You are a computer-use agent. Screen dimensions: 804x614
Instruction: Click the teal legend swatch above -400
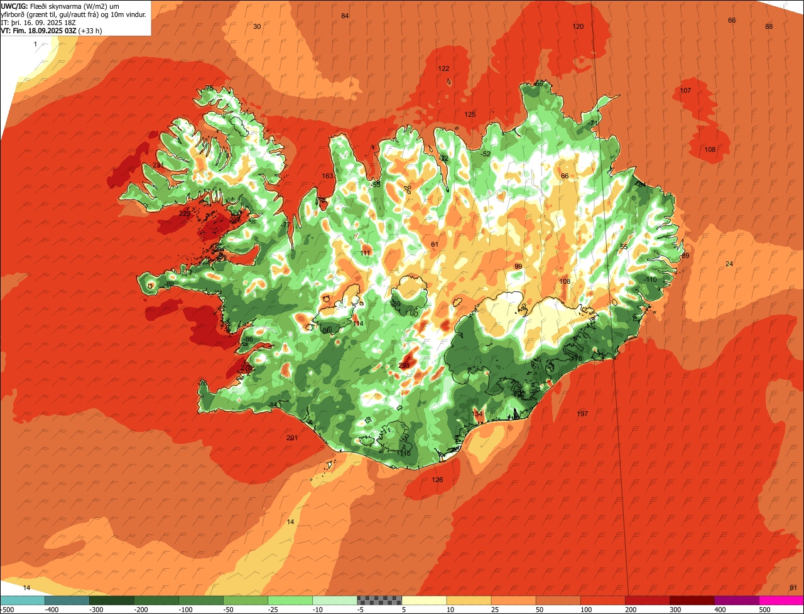pyautogui.click(x=67, y=600)
